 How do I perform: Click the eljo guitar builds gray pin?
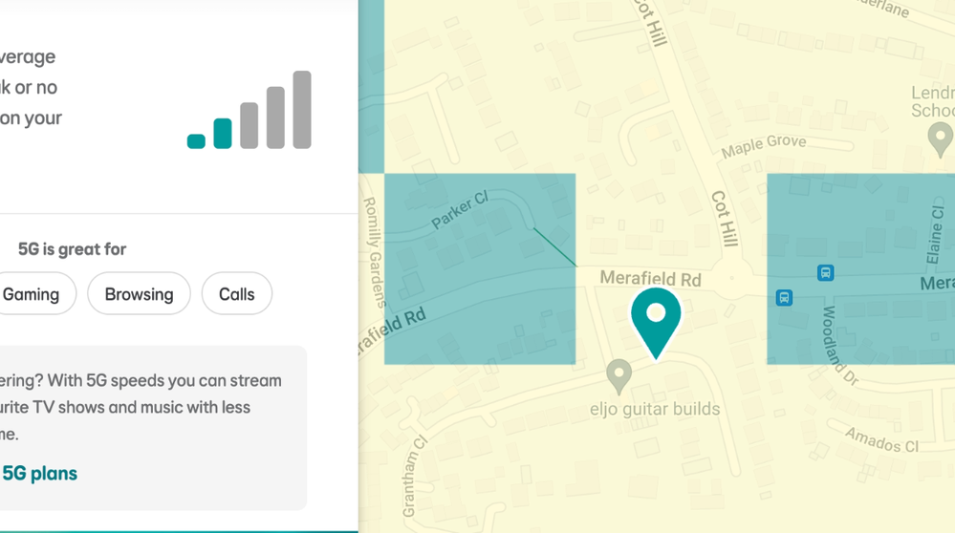click(619, 373)
